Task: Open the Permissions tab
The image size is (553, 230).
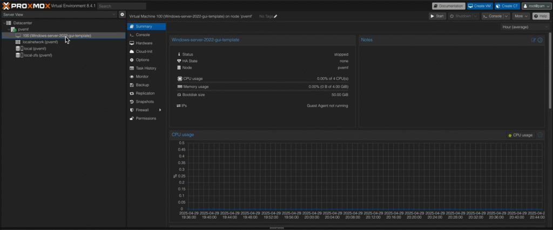Action: (x=146, y=119)
